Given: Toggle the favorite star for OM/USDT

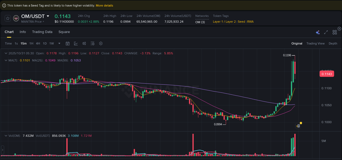Looking at the screenshot, I should pos(7,18).
